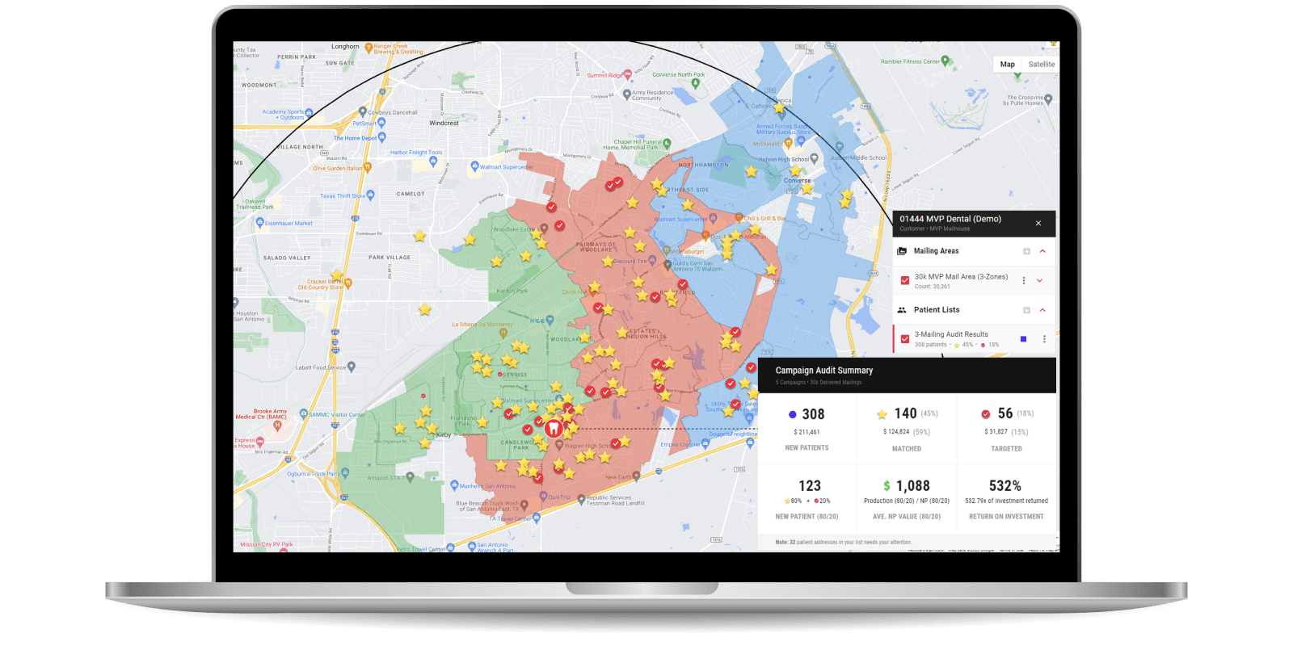The image size is (1293, 646).
Task: Click the $ 124,824 matched value
Action: [x=896, y=432]
